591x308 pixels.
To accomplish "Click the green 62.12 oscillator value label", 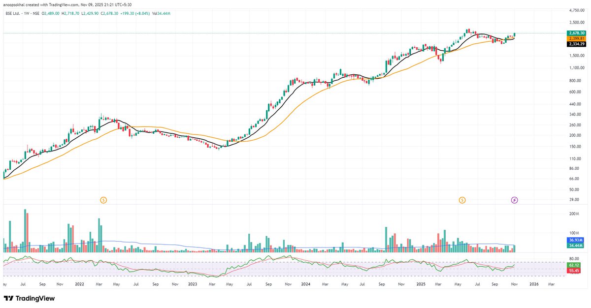I will 574,265.
